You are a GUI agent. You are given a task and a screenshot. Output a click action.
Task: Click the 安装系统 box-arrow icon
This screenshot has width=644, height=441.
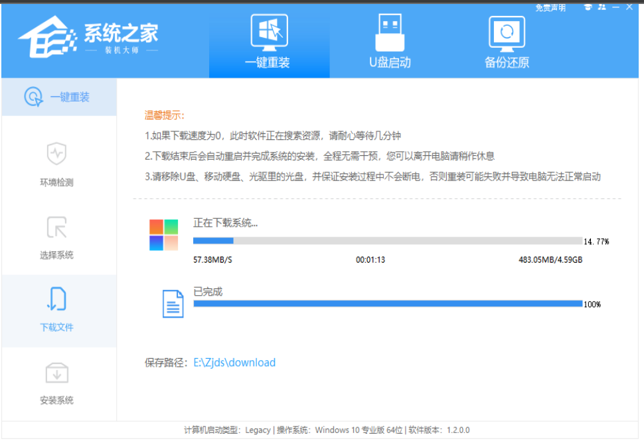tap(56, 373)
